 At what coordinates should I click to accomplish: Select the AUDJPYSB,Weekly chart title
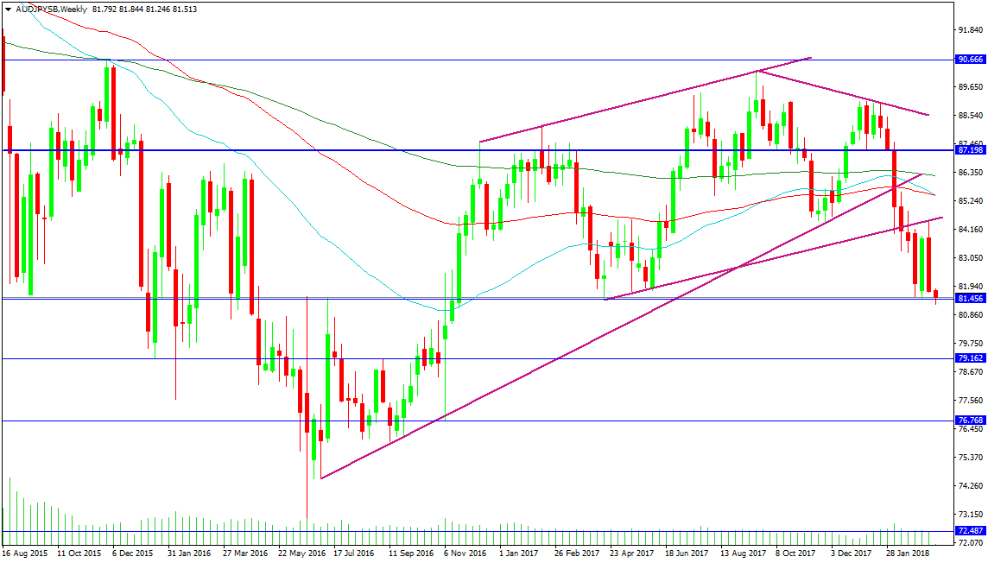pos(52,9)
